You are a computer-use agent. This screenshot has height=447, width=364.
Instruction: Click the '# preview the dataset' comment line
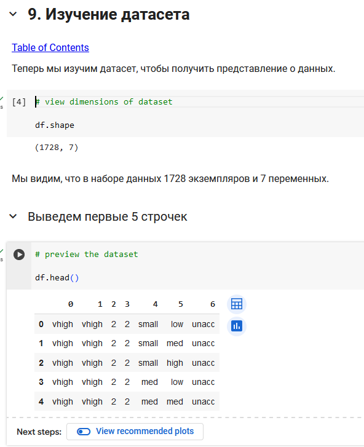(x=86, y=255)
